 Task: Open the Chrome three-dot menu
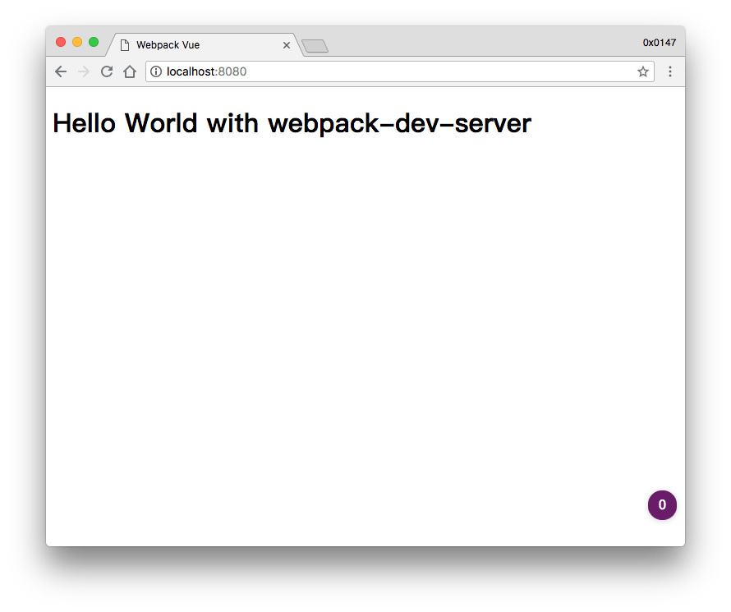click(670, 72)
